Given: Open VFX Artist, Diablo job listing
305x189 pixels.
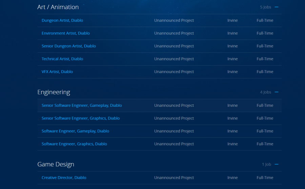Looking at the screenshot, I should pyautogui.click(x=57, y=72).
